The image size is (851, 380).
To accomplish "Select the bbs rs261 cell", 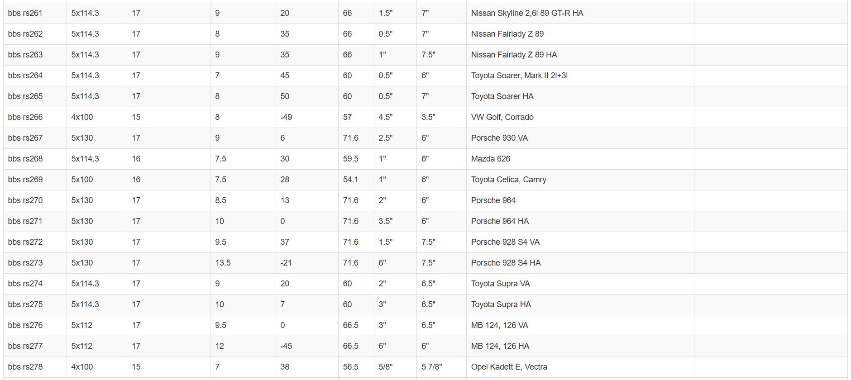I will (x=35, y=13).
